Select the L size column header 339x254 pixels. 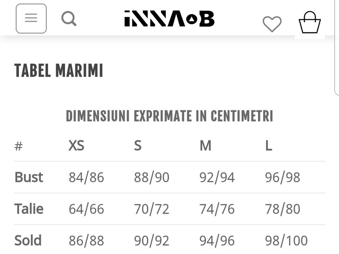point(269,146)
